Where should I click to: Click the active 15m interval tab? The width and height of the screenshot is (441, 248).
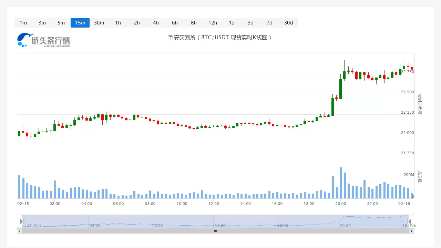coord(80,23)
